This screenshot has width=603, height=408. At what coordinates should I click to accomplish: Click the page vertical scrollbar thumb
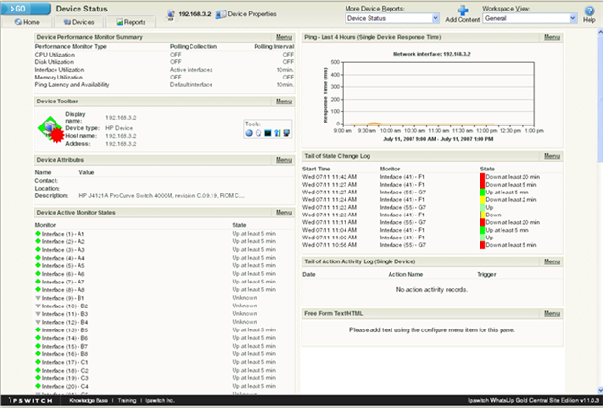pos(600,98)
